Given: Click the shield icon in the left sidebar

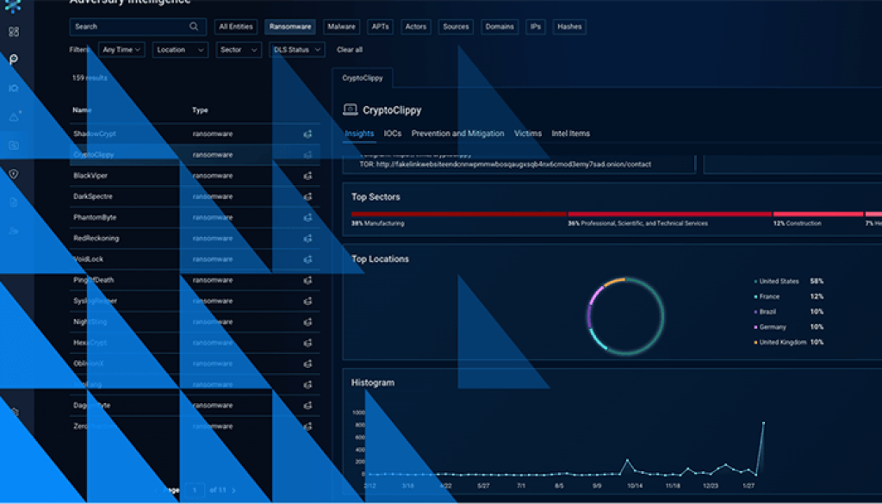Looking at the screenshot, I should point(14,174).
